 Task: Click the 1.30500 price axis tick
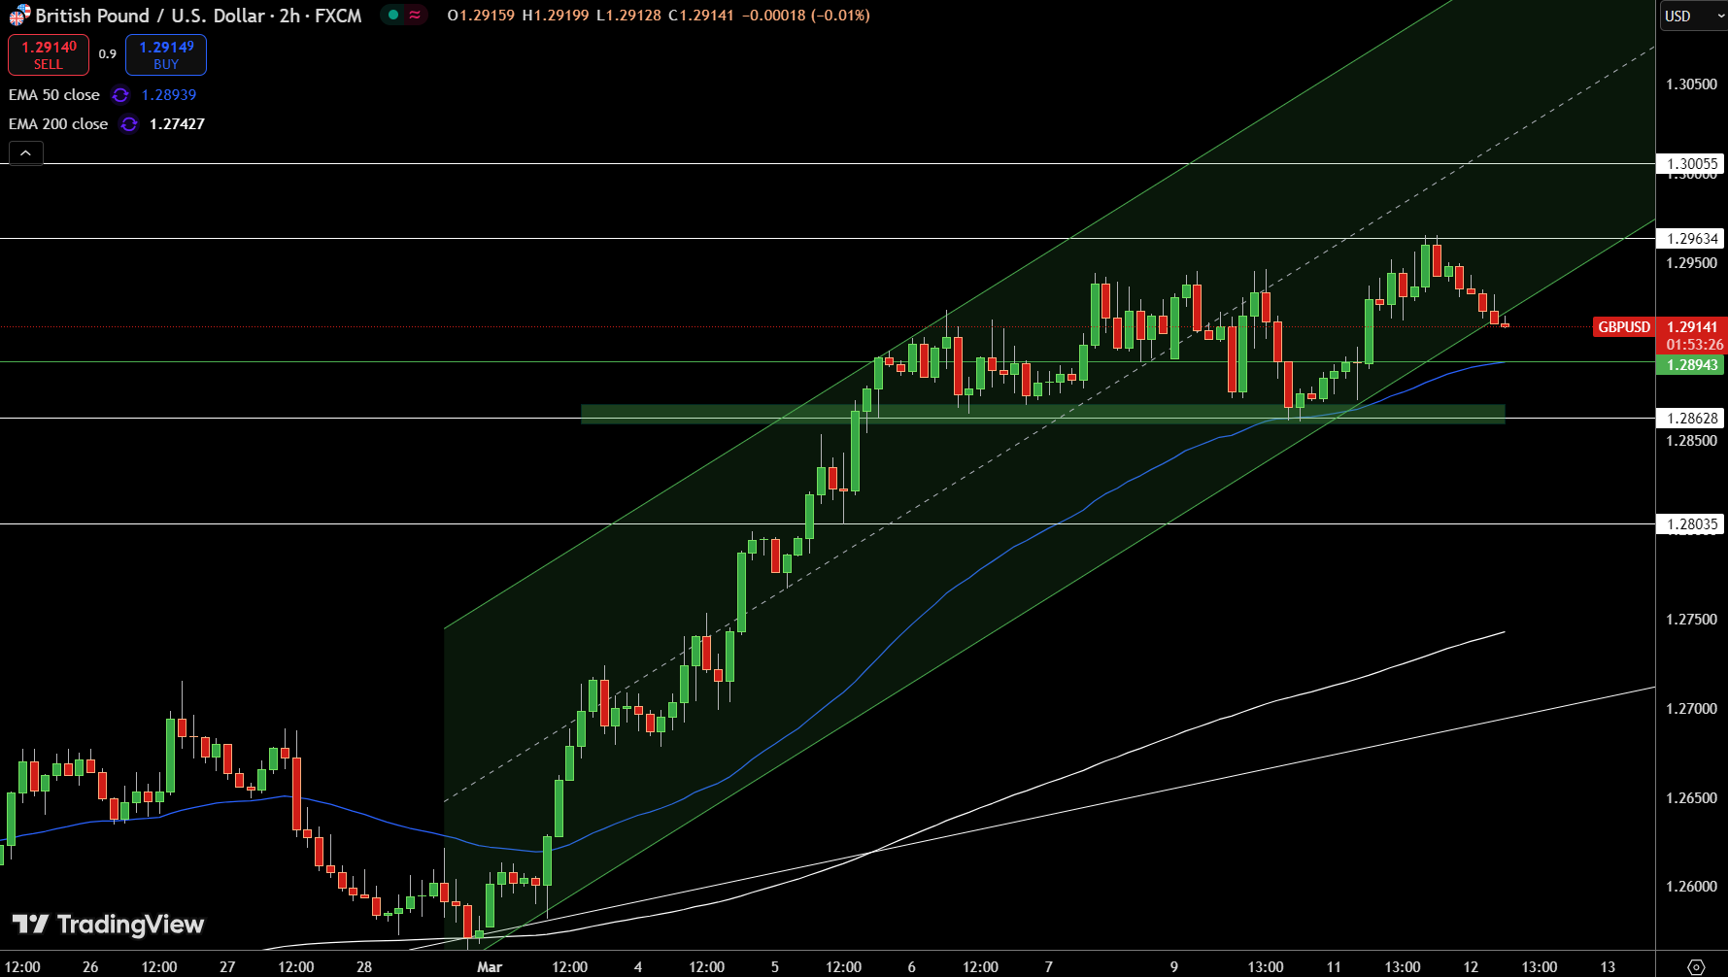1691,84
